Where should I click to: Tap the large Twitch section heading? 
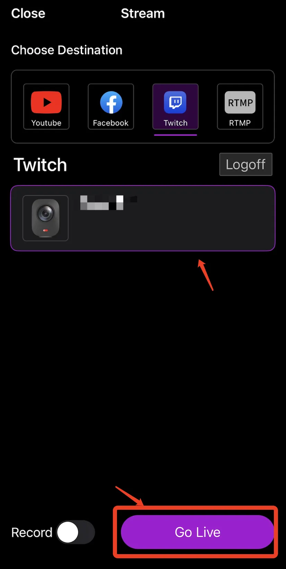[x=40, y=165]
